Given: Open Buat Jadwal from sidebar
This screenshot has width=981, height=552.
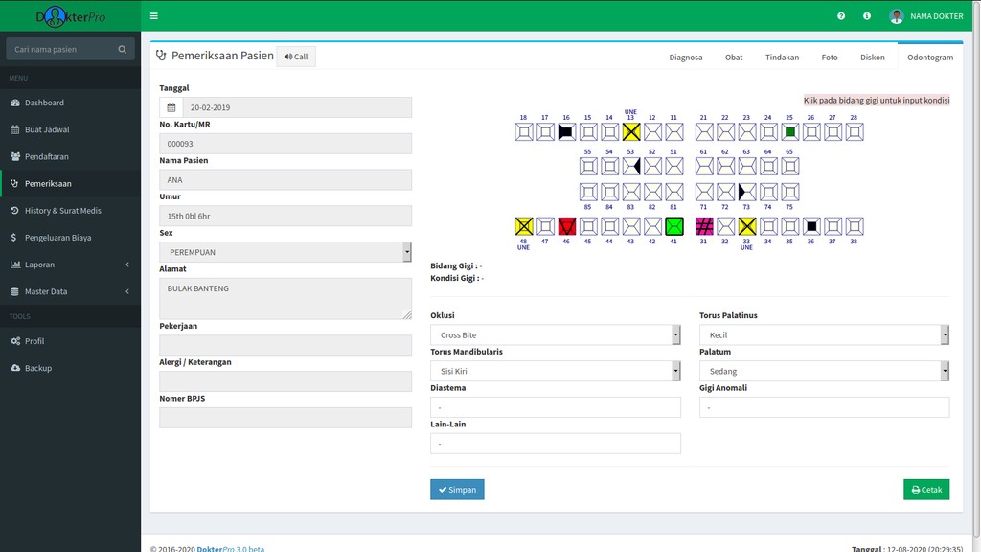Looking at the screenshot, I should 70,129.
